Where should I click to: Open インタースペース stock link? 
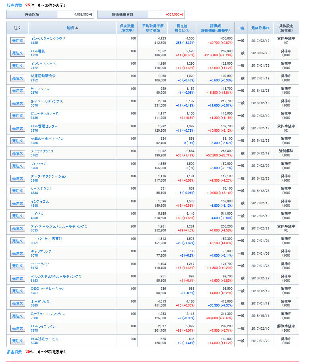point(43,63)
